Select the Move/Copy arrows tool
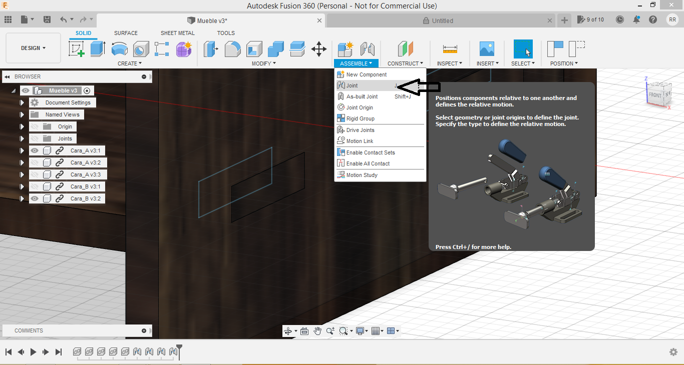The width and height of the screenshot is (684, 365). coord(319,48)
